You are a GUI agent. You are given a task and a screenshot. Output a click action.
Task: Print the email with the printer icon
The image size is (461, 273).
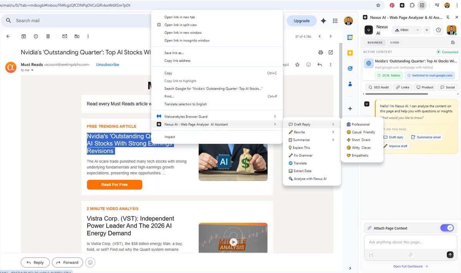pyautogui.click(x=321, y=53)
